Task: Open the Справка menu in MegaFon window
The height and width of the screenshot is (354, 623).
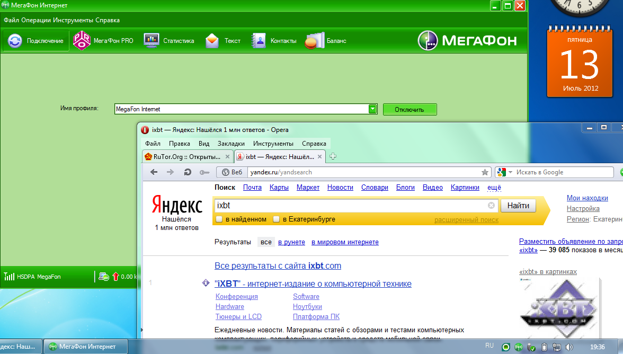Action: coord(107,20)
